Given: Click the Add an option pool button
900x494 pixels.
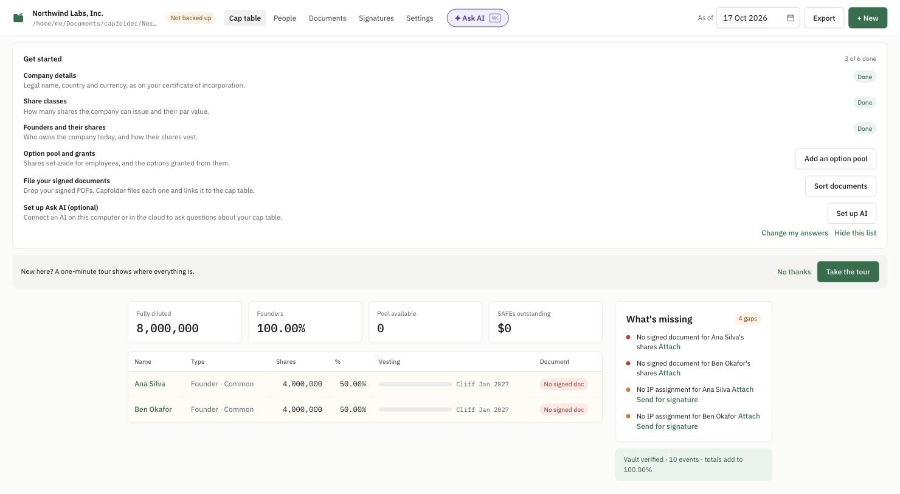Looking at the screenshot, I should click(836, 159).
